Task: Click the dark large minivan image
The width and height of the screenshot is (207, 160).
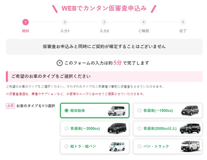Action: point(190,128)
